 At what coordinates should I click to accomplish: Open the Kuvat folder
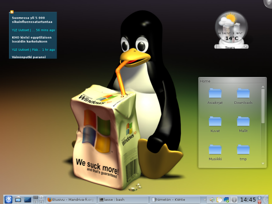tap(215, 125)
